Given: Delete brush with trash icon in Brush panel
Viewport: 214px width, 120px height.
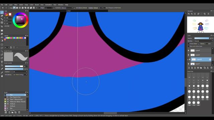Looking at the screenshot, I should coord(19,112).
